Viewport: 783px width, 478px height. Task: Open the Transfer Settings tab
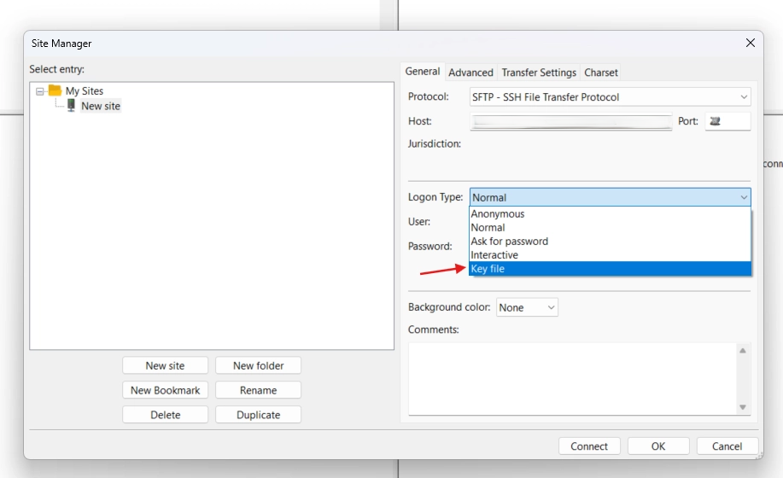click(x=539, y=73)
